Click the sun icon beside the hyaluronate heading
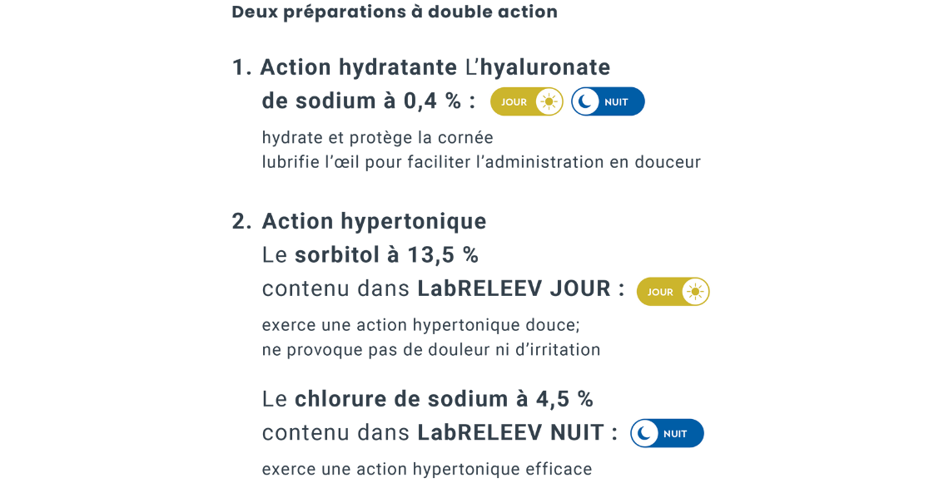 pos(549,101)
